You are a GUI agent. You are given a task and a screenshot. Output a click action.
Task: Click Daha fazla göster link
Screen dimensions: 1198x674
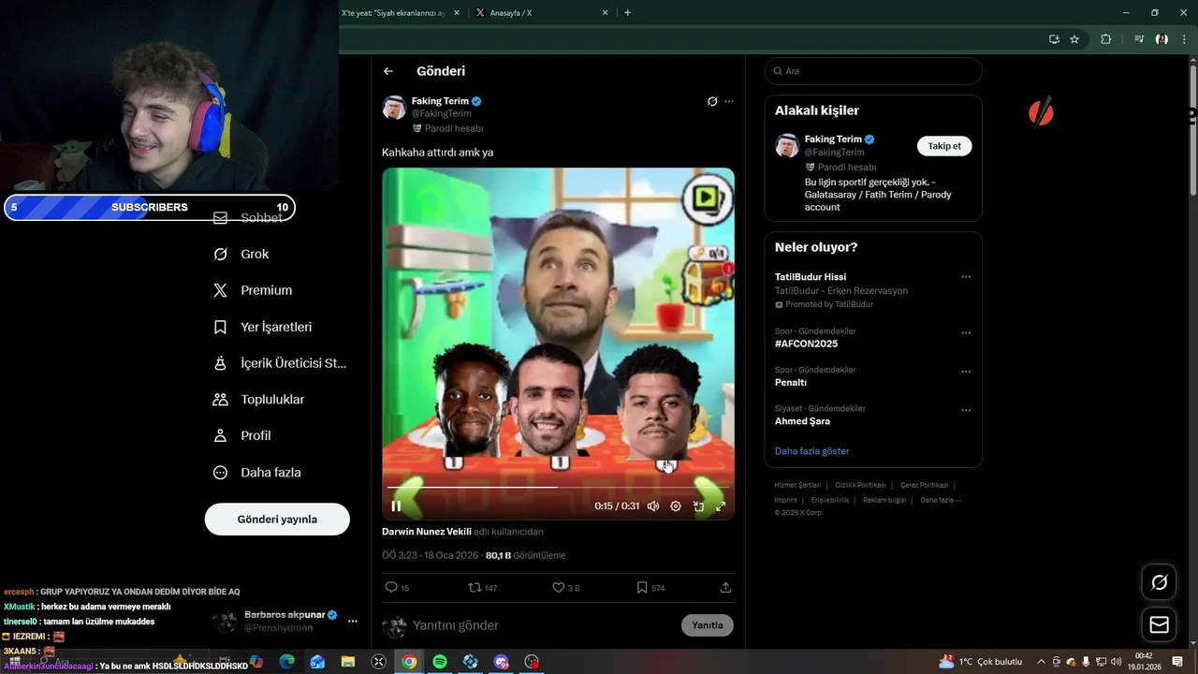click(x=811, y=451)
